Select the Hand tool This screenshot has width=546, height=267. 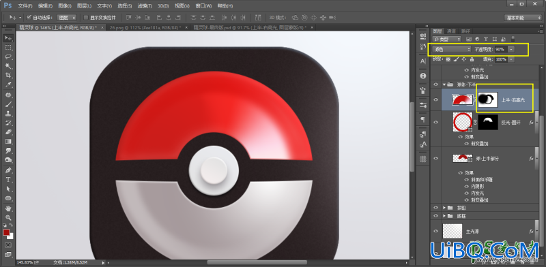point(8,208)
